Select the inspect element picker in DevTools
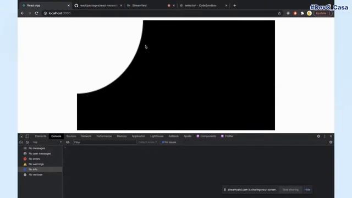The width and height of the screenshot is (352, 198). (x=21, y=136)
